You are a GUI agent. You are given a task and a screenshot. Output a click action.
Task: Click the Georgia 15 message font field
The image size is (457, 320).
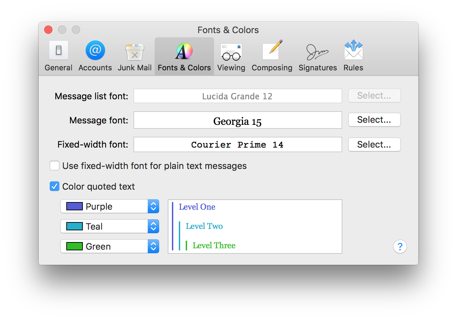pyautogui.click(x=238, y=120)
